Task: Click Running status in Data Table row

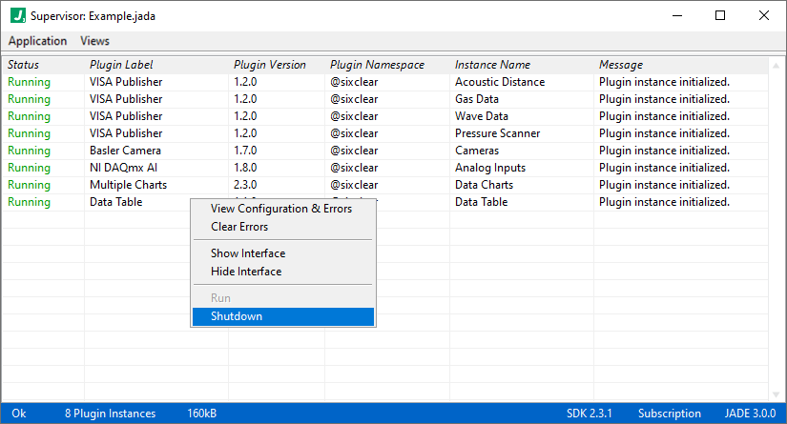Action: 29,202
